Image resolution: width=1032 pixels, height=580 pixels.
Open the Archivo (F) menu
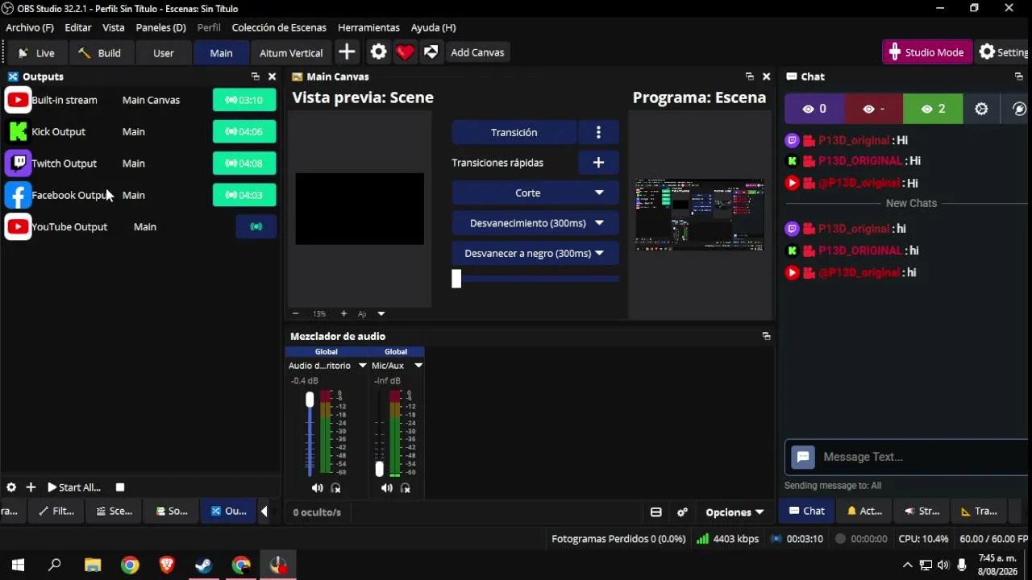tap(30, 27)
